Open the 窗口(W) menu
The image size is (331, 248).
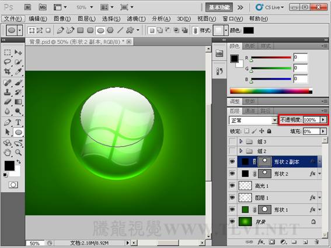(x=232, y=19)
